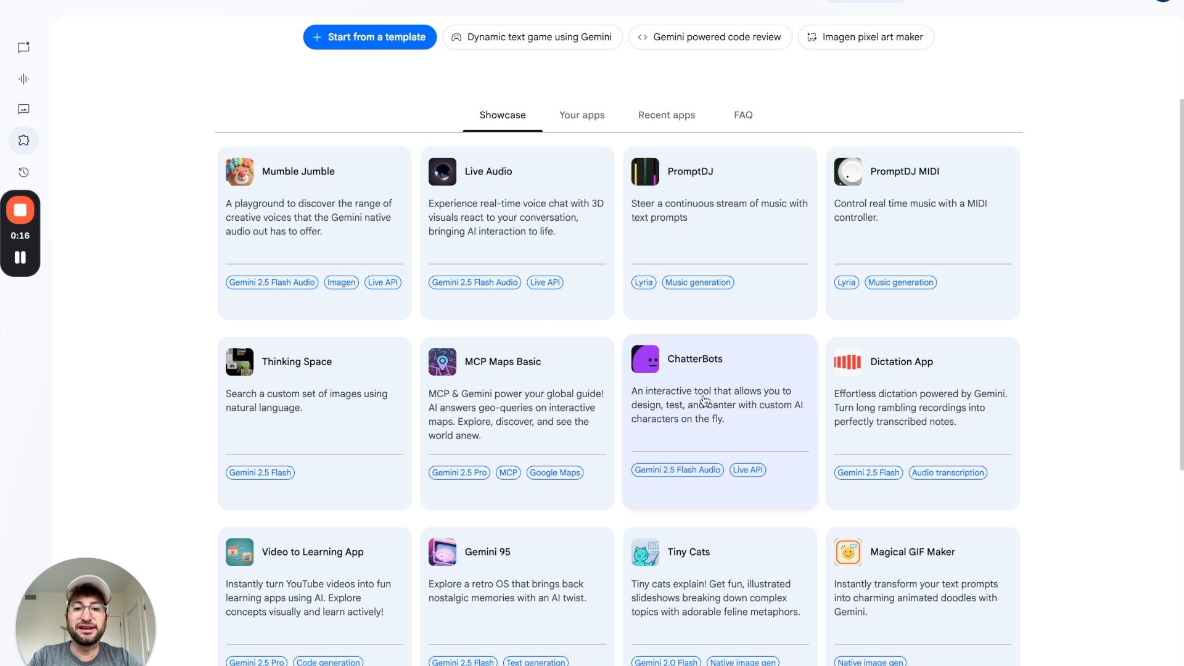Open the chat prompt sidebar icon
The height and width of the screenshot is (666, 1184).
tap(23, 47)
